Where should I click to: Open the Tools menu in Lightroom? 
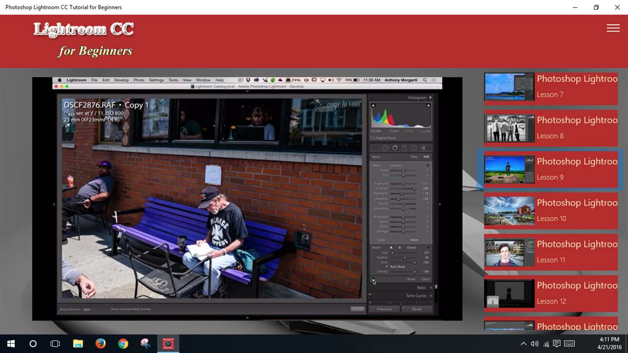[173, 80]
